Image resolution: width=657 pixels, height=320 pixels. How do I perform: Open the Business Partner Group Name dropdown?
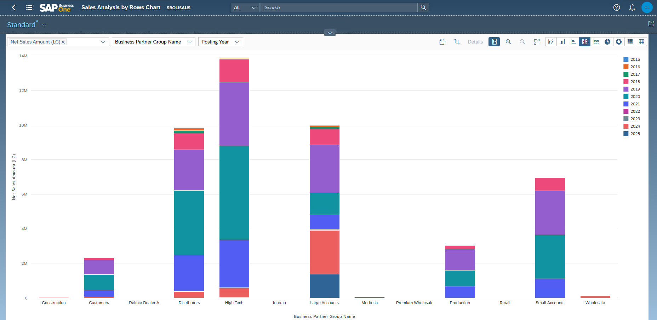pos(153,42)
